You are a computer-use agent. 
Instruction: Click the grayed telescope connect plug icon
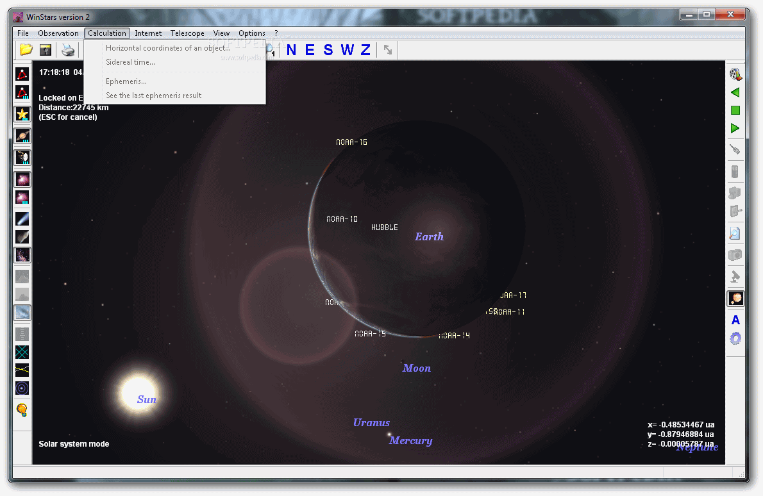coord(735,150)
